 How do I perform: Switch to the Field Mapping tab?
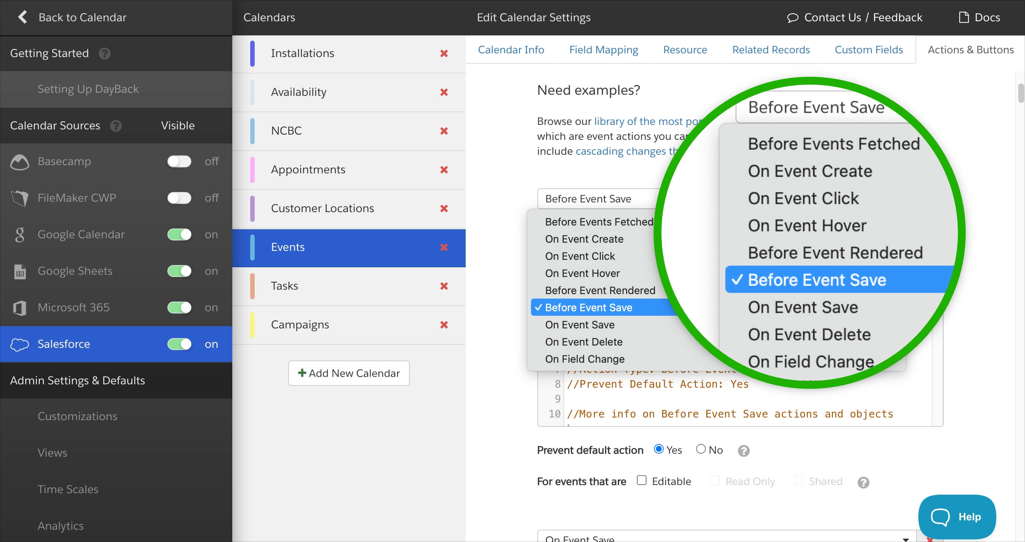[603, 50]
